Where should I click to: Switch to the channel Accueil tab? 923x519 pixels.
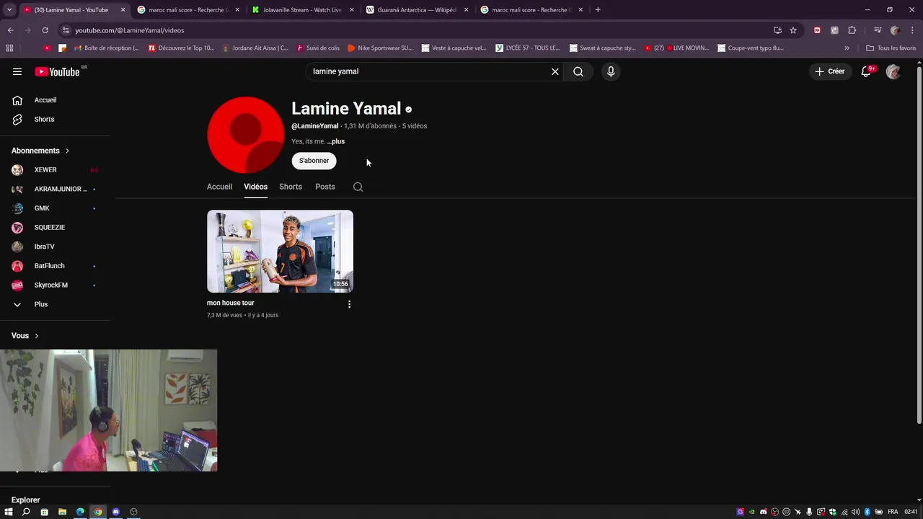pos(219,187)
